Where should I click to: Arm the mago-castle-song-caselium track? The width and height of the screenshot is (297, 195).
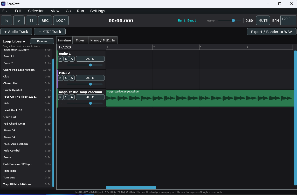point(72,97)
